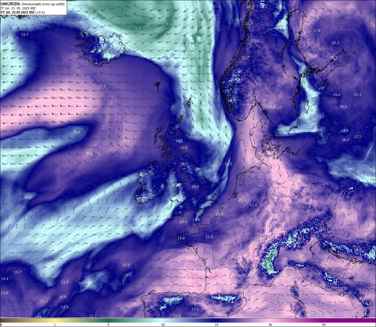
Task: Select the '13.0' value over Spain
Action: pyautogui.click(x=195, y=309)
